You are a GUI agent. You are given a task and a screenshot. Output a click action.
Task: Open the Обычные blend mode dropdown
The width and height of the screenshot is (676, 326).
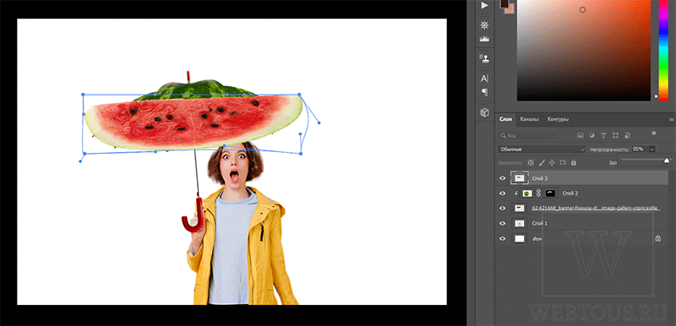[542, 149]
